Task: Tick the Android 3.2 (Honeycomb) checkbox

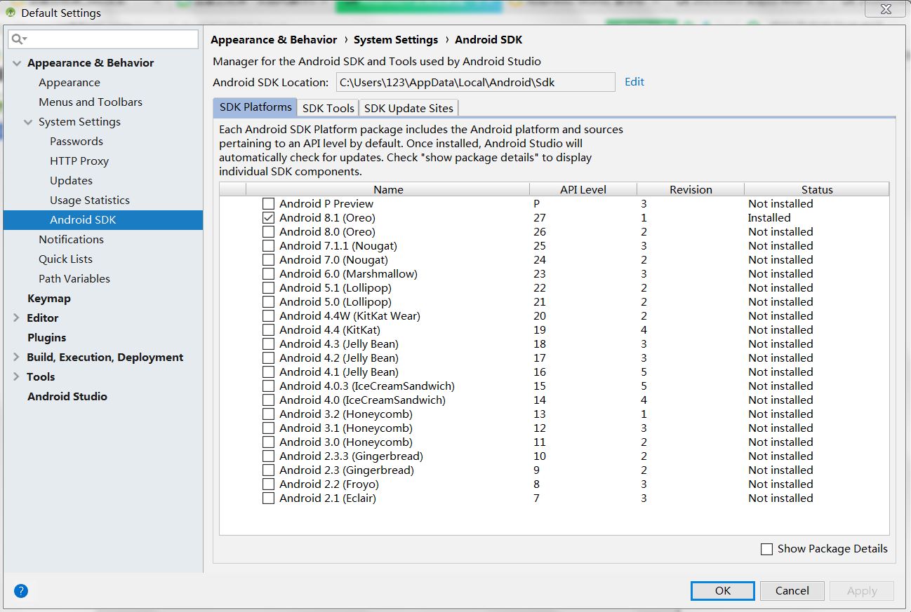Action: click(268, 414)
